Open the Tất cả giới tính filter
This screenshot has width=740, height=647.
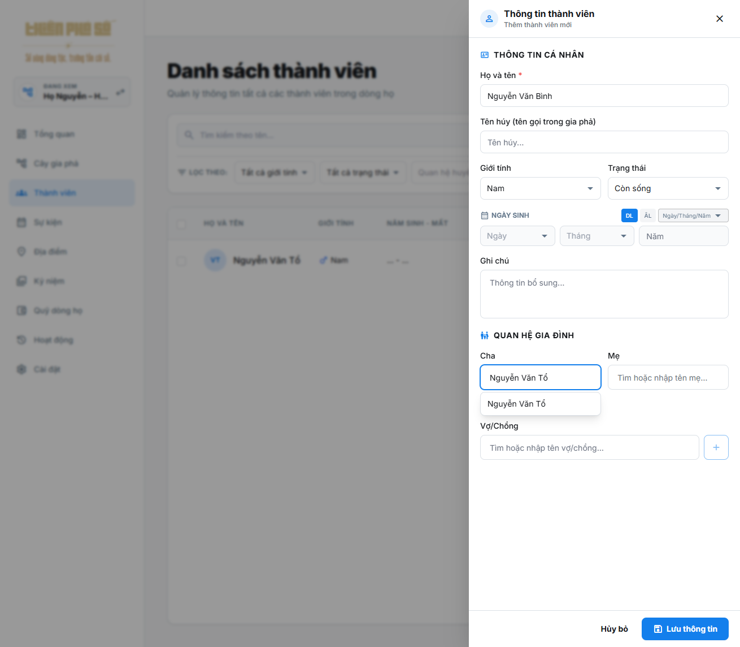pyautogui.click(x=274, y=172)
